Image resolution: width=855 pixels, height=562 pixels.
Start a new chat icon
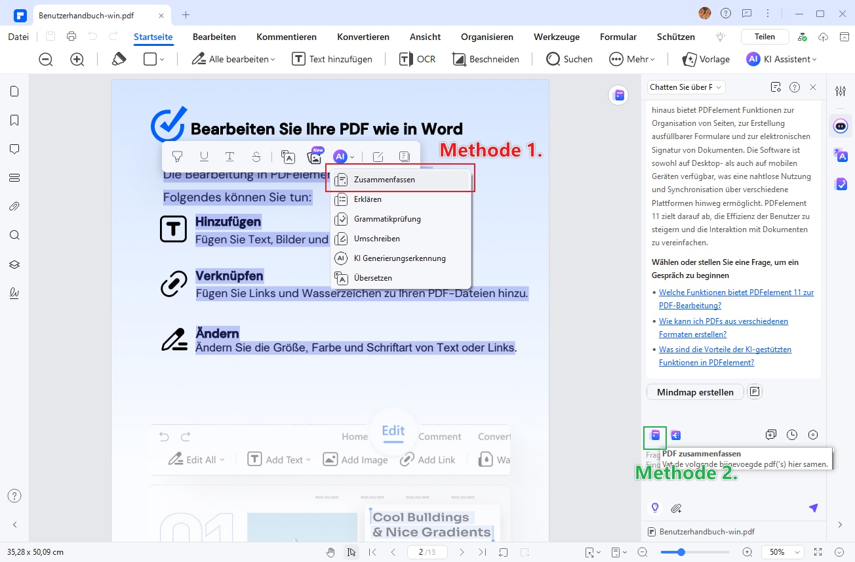tap(771, 435)
